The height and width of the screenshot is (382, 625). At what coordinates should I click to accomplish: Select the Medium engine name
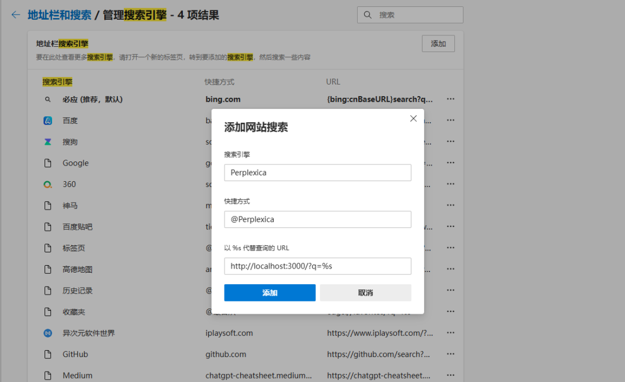point(78,375)
